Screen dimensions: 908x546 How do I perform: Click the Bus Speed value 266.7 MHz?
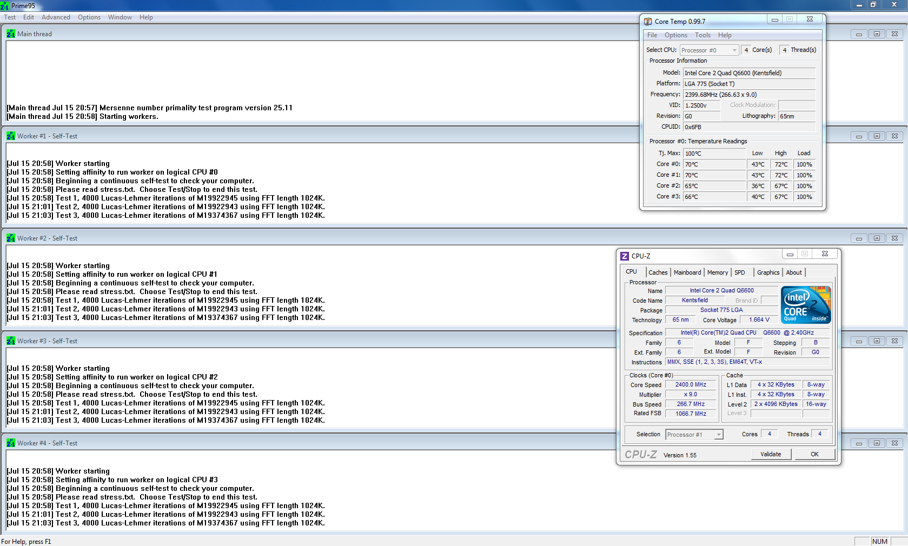691,404
